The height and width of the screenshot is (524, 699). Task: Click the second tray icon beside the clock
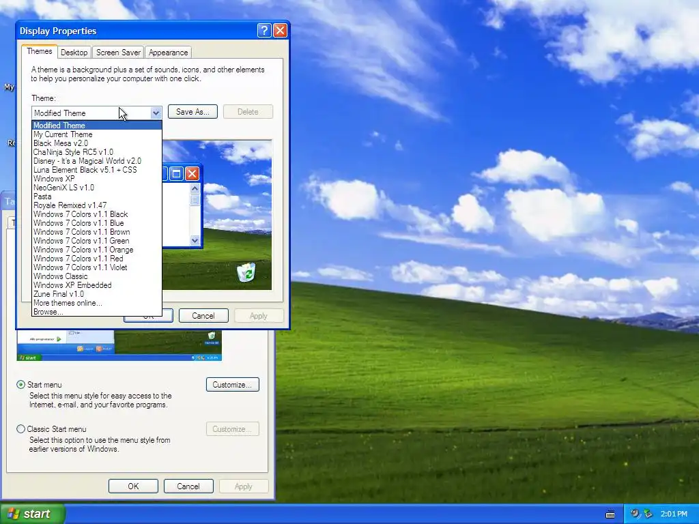pyautogui.click(x=648, y=514)
